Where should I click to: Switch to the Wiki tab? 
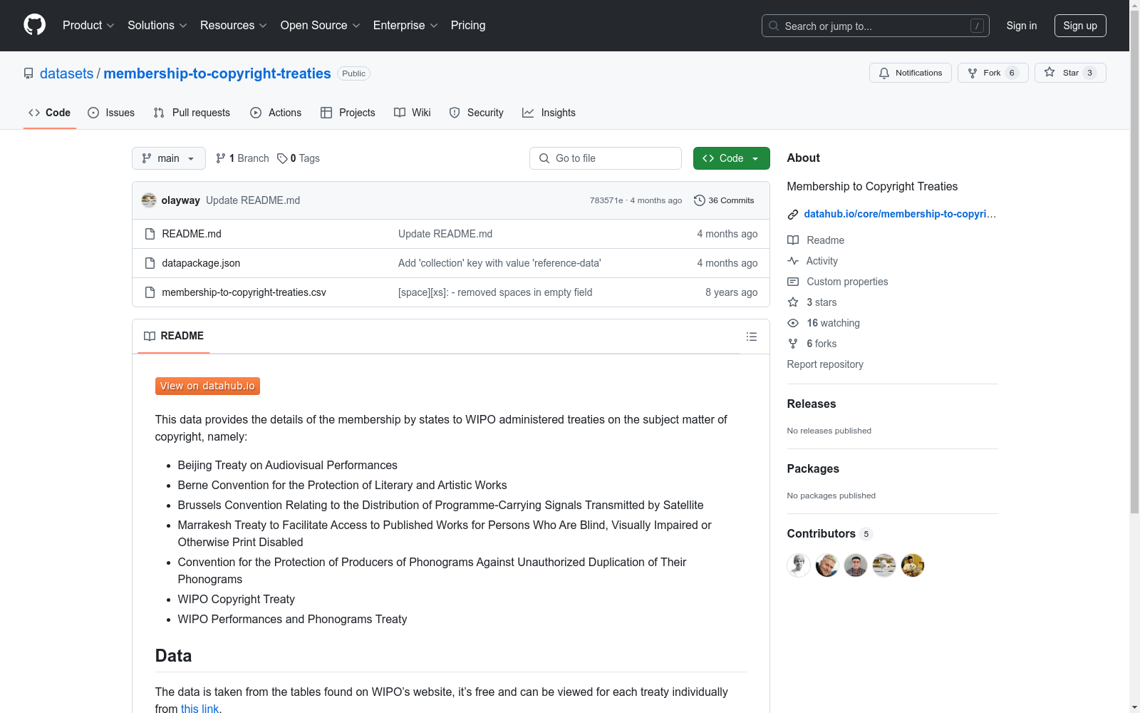[x=413, y=113]
